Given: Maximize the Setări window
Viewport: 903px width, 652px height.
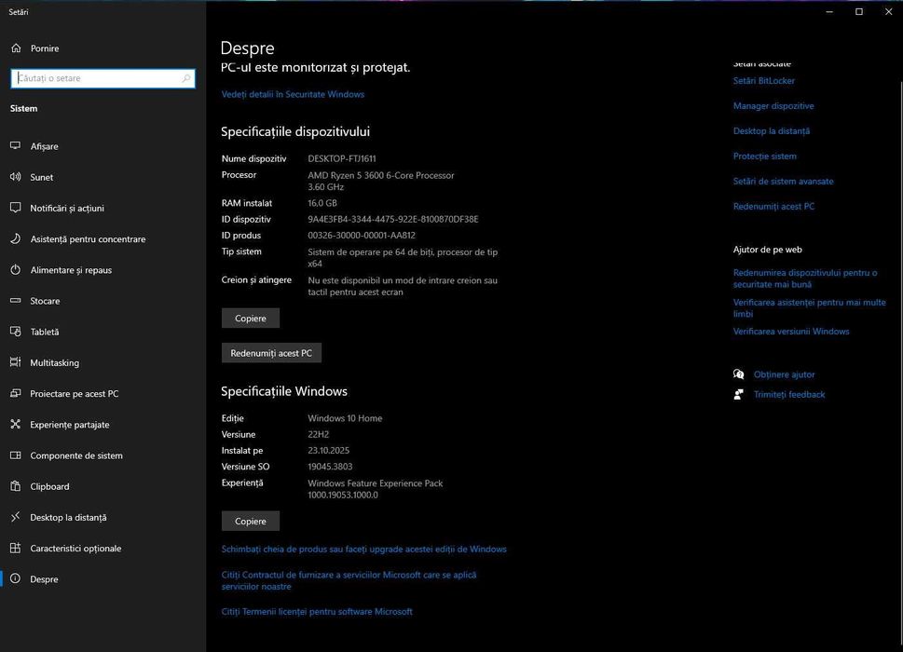Looking at the screenshot, I should 858,11.
